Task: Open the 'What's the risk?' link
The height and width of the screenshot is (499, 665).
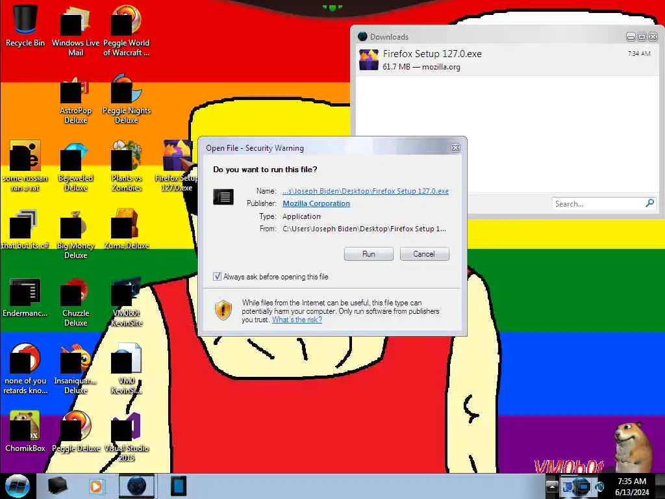Action: click(297, 320)
